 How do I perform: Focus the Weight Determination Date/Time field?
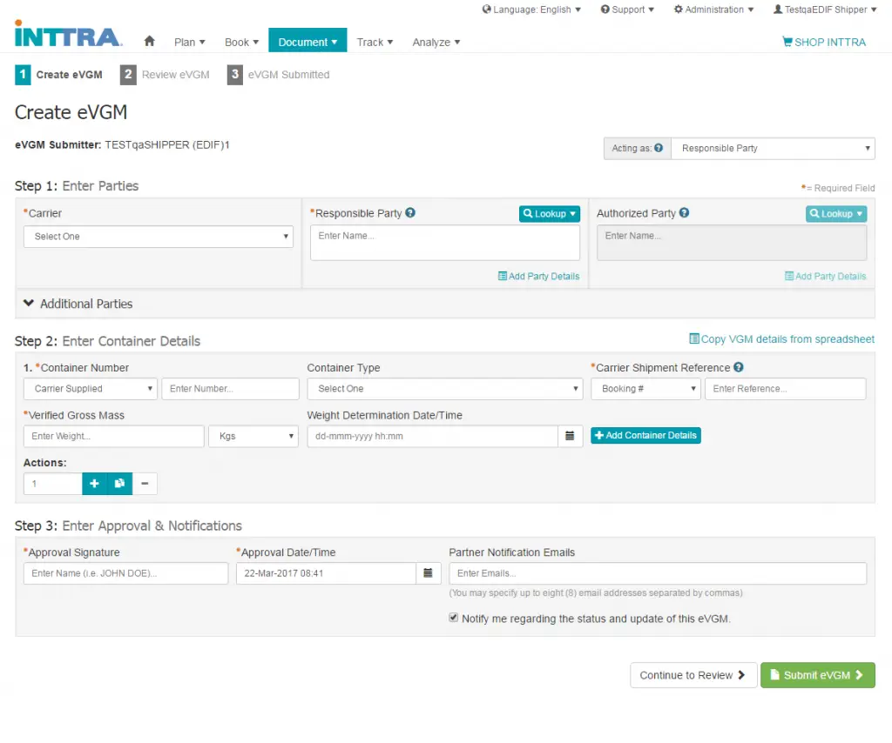pos(432,436)
